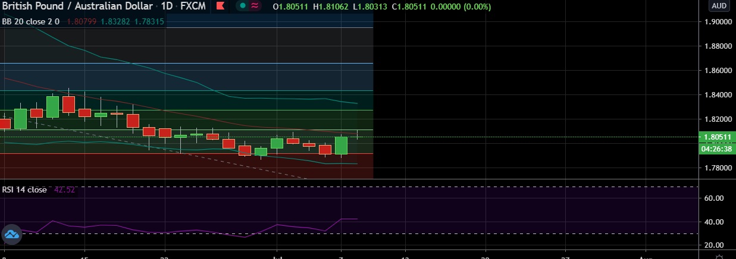This screenshot has width=736, height=259.
Task: Click the FXCM exchange label
Action: 194,6
